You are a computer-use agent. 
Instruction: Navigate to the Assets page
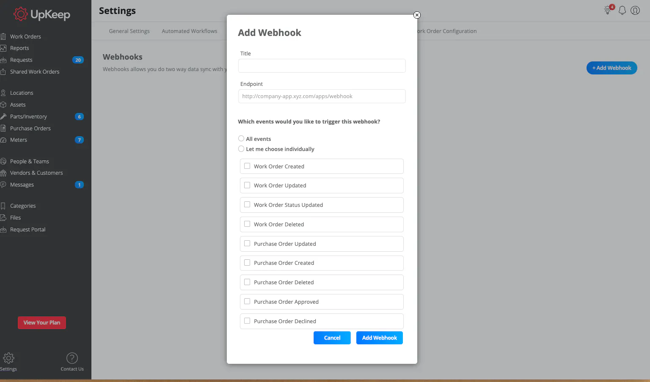(x=19, y=104)
